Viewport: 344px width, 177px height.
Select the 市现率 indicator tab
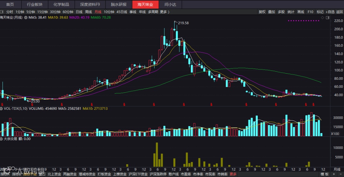(210, 174)
